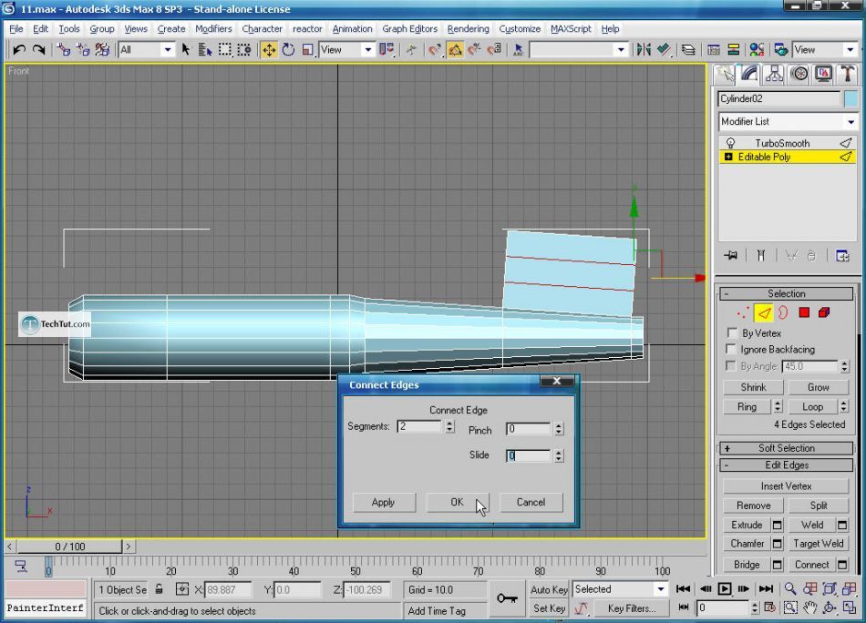Toggle Auto Key animation mode
The width and height of the screenshot is (866, 623).
pos(549,589)
